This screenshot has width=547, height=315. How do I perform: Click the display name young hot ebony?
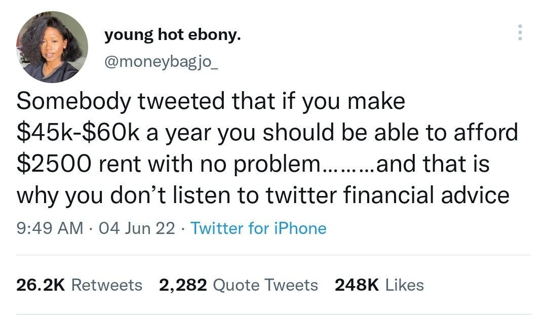173,34
